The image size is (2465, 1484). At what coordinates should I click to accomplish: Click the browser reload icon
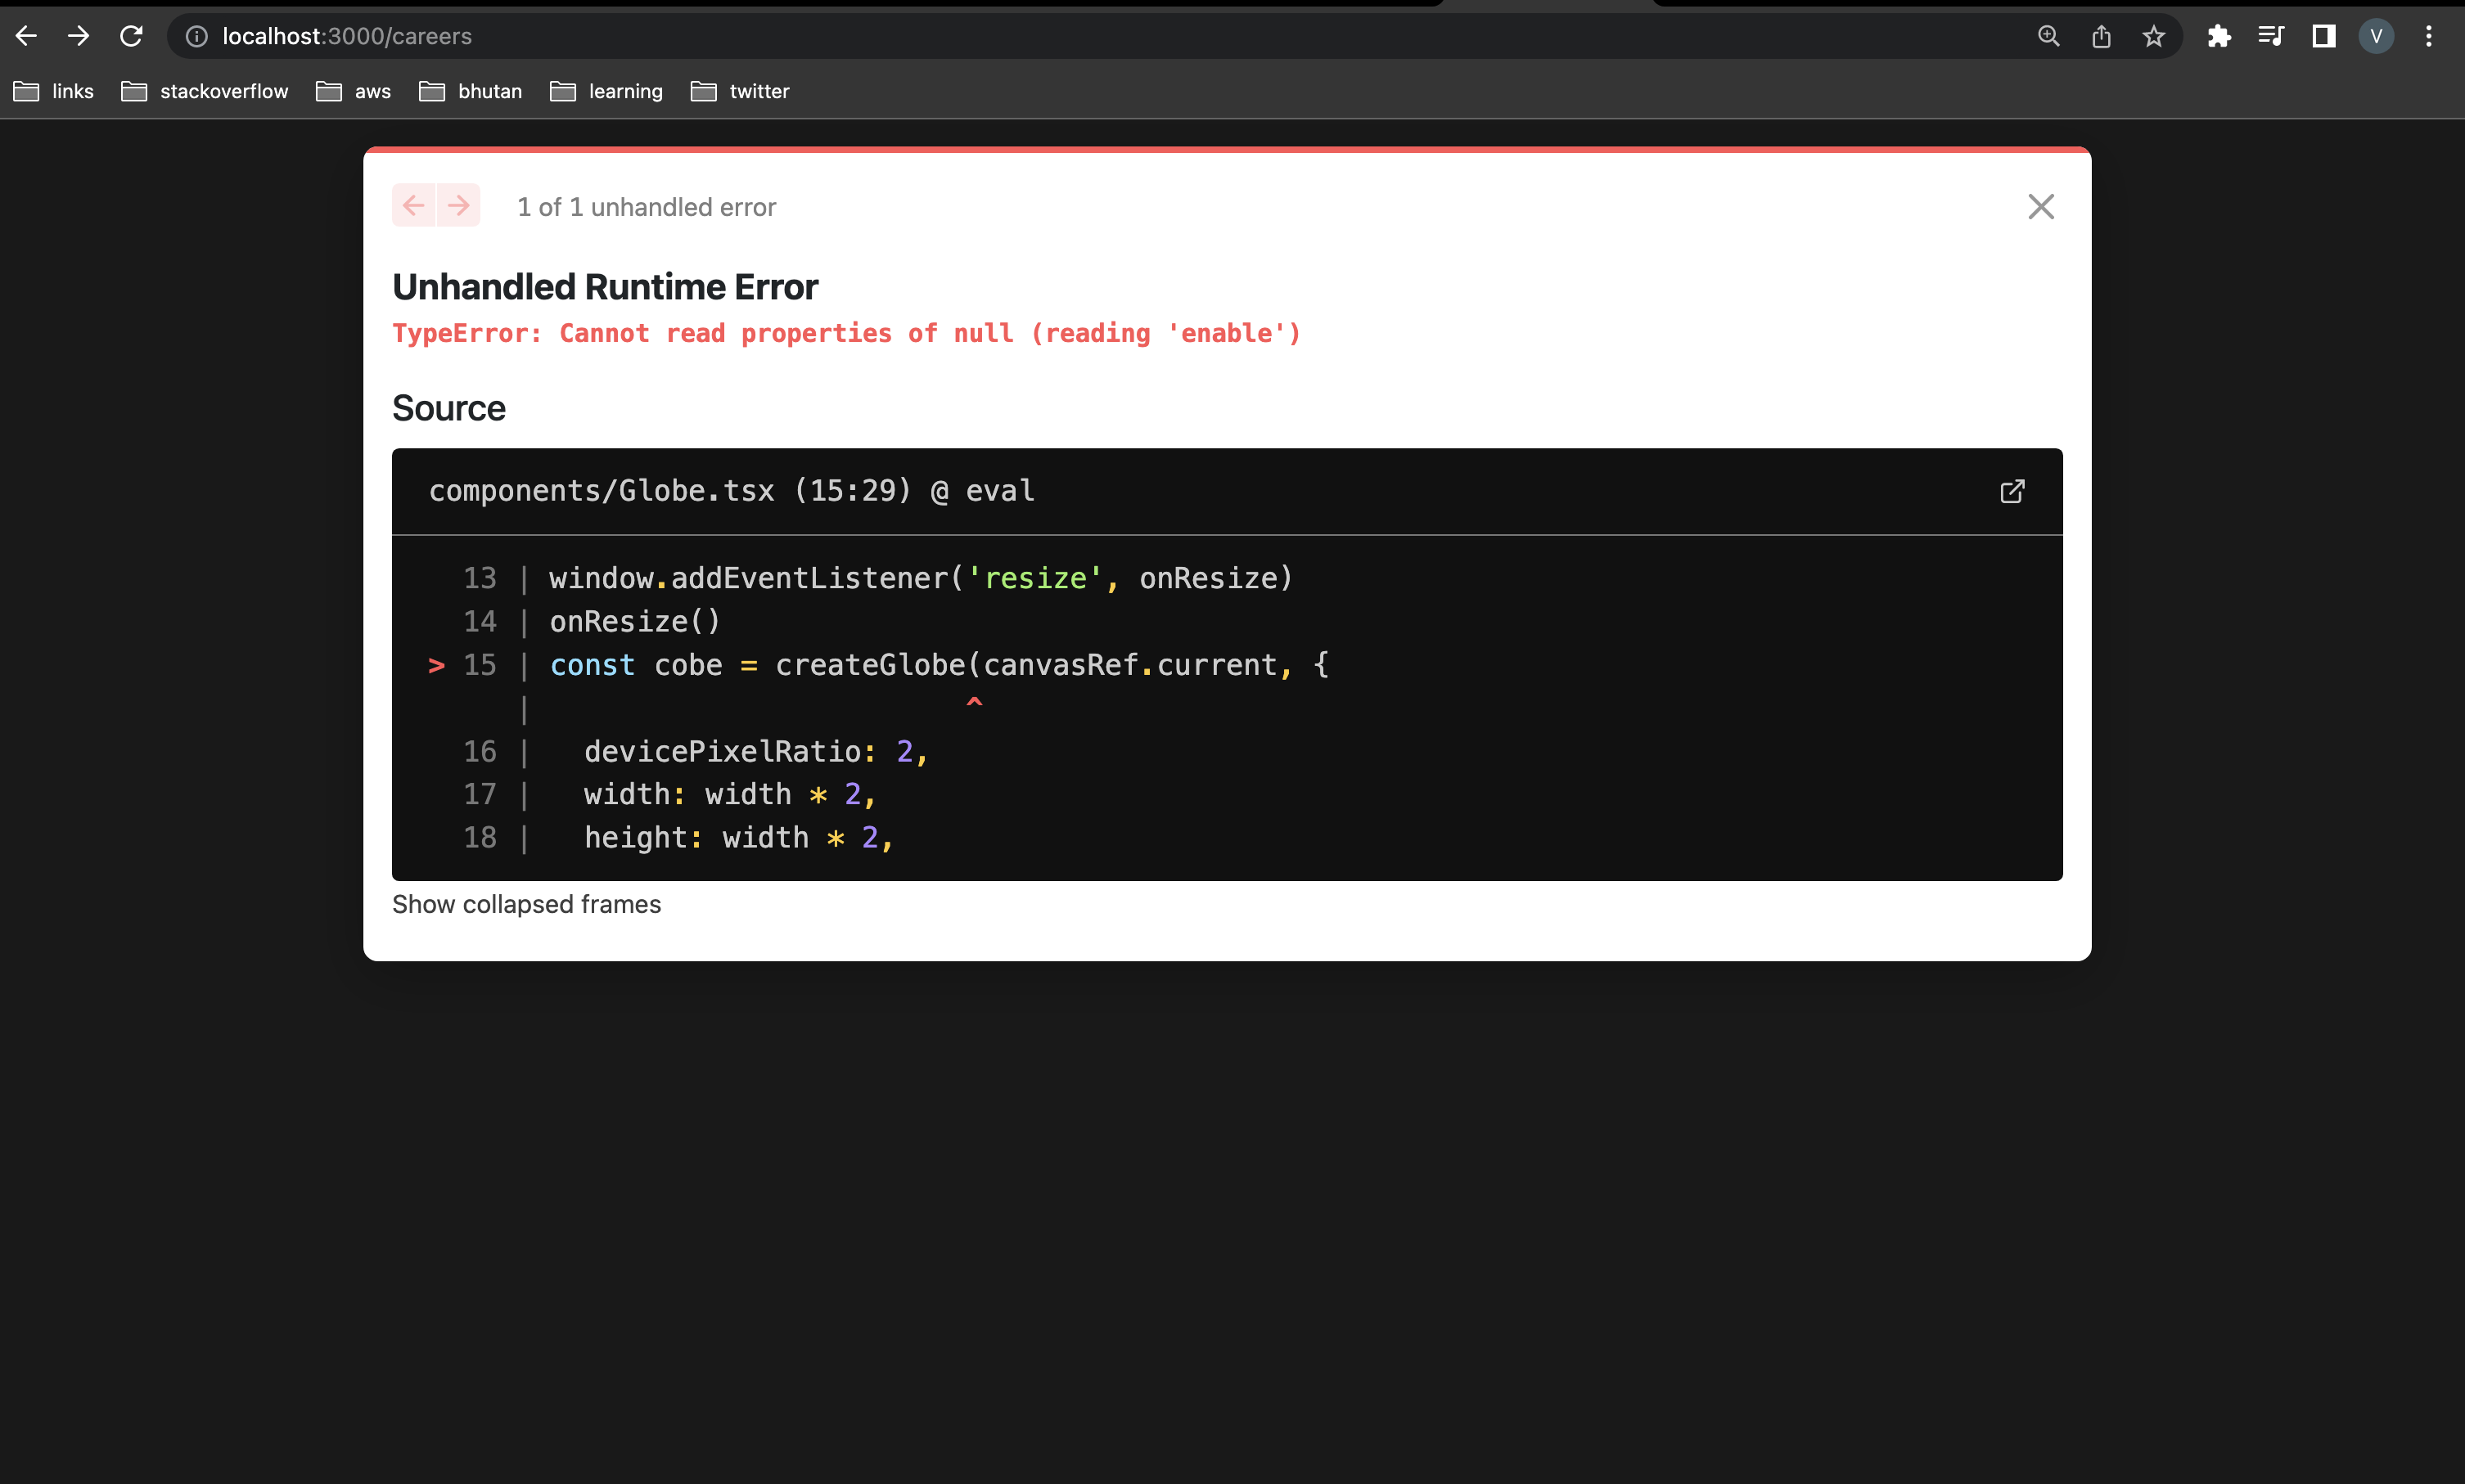pos(131,36)
